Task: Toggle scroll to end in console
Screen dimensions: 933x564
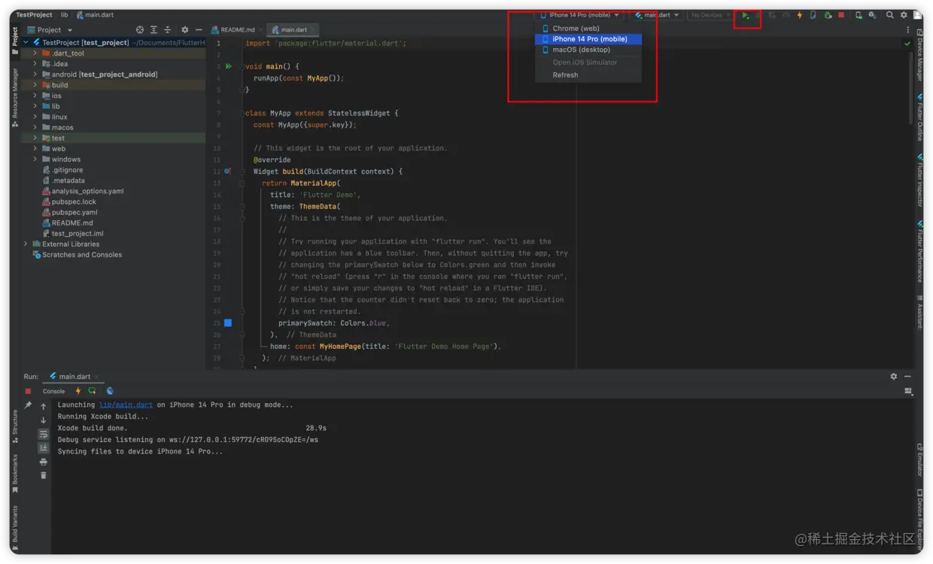Action: pos(44,447)
